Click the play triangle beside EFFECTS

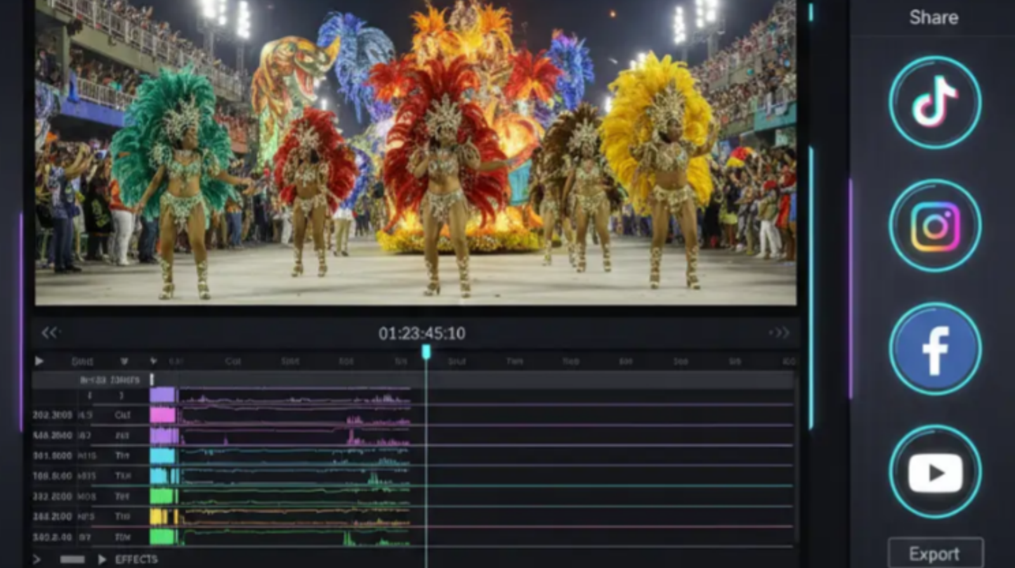tap(101, 559)
